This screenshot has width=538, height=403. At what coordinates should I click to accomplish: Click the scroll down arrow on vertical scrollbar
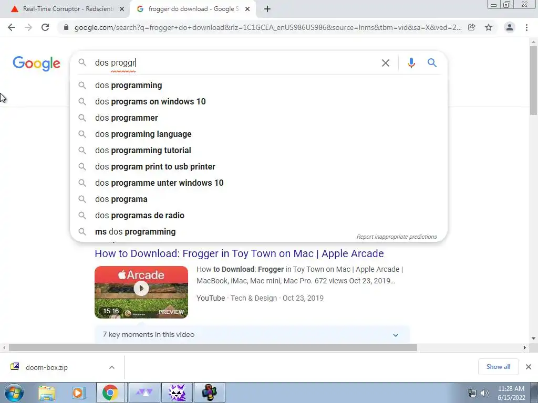(533, 338)
